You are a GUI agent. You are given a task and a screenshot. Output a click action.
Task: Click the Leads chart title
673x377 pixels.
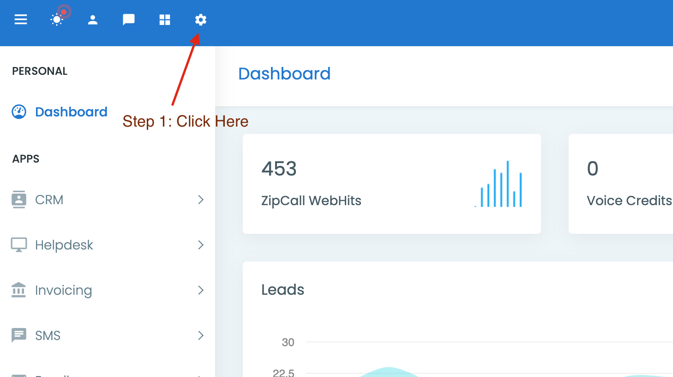coord(282,290)
